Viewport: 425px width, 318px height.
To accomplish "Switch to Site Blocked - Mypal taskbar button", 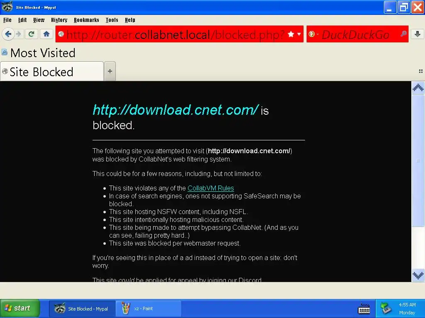I will tap(82, 308).
